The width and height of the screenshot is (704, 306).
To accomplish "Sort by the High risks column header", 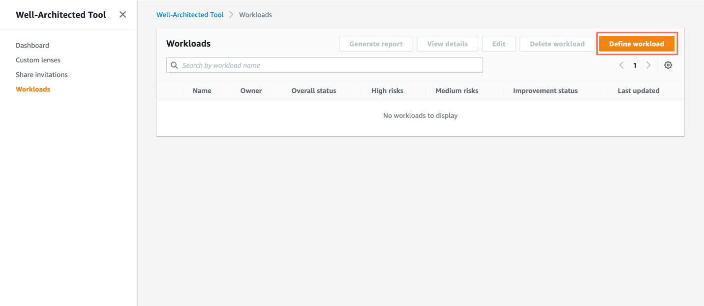I will pos(387,91).
